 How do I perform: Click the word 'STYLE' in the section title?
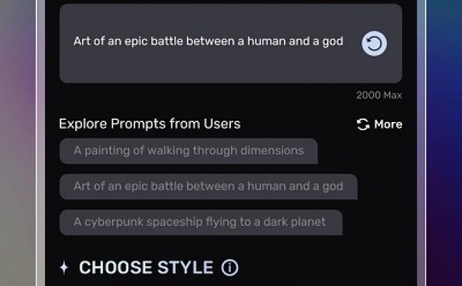(x=185, y=267)
